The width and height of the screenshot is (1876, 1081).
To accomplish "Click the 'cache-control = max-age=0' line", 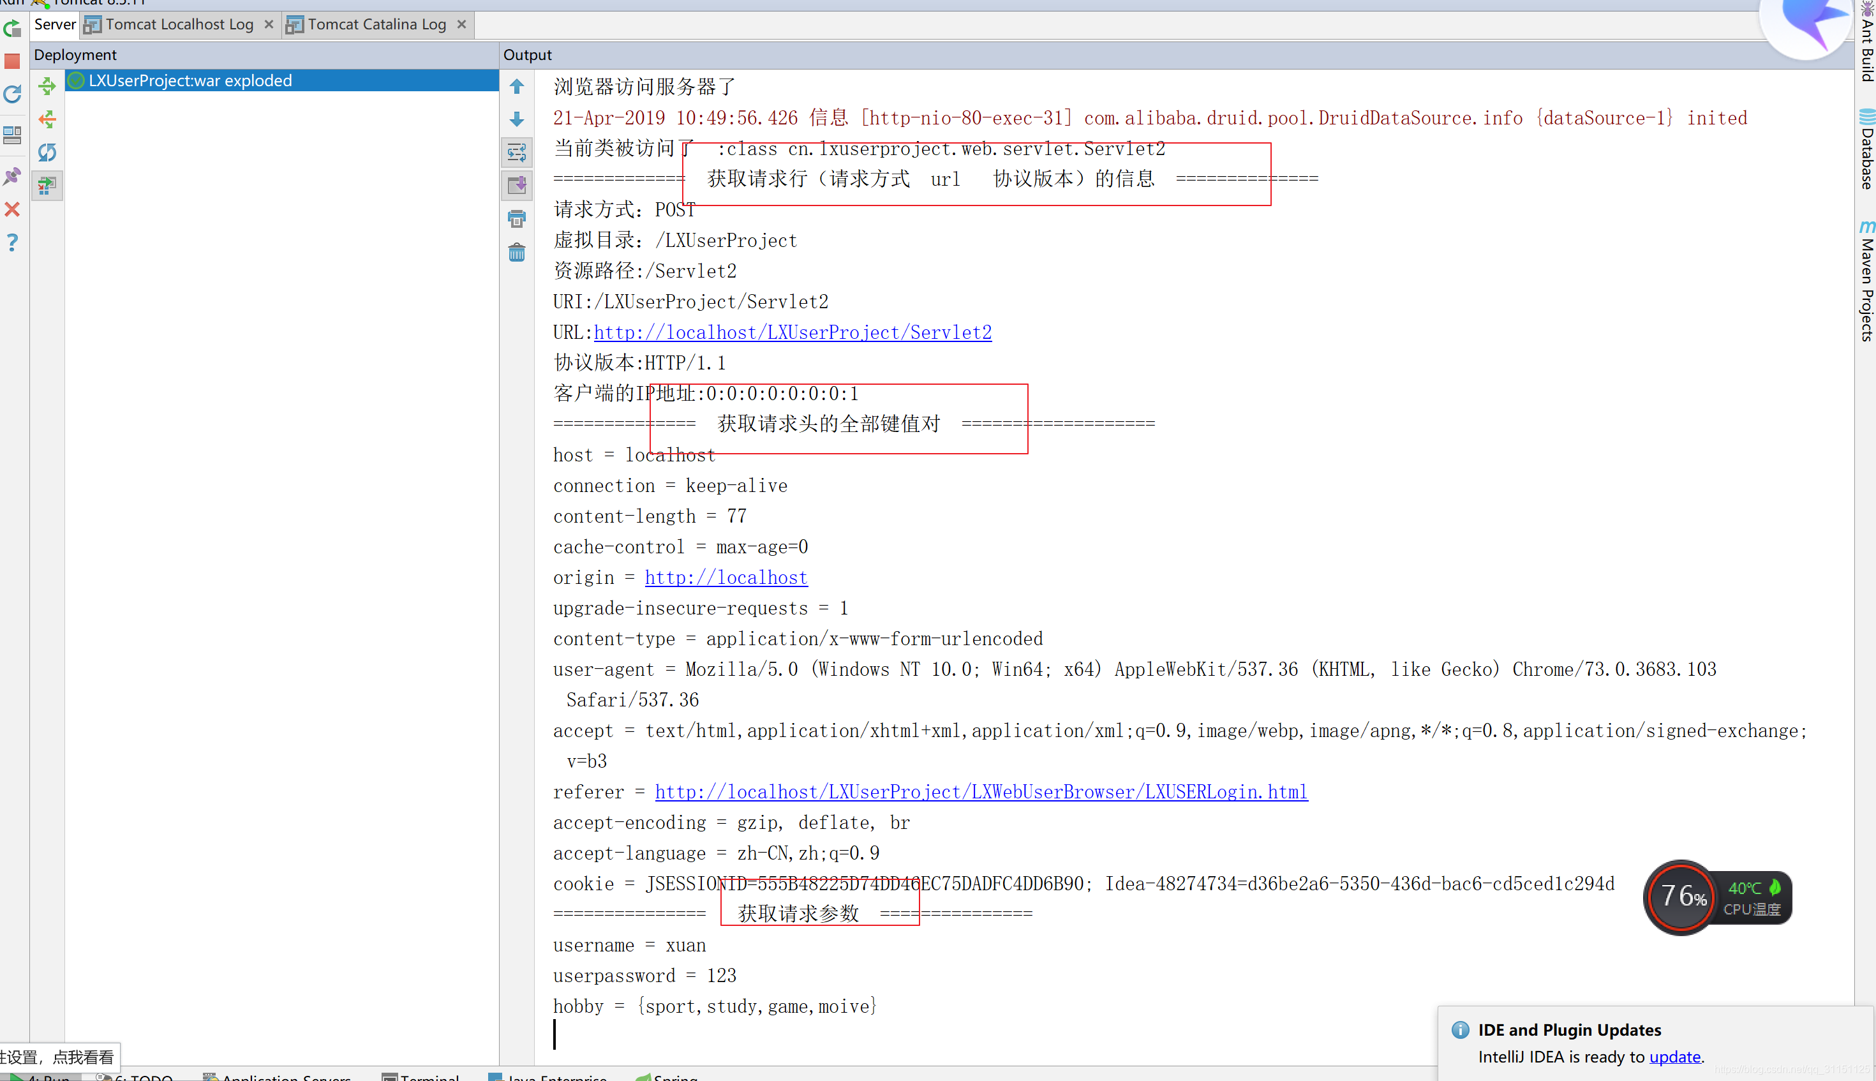I will [x=680, y=547].
